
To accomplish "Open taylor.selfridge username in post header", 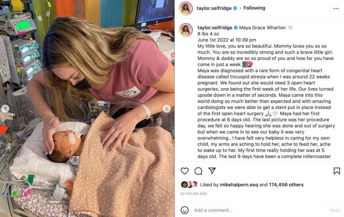I will click(x=214, y=8).
